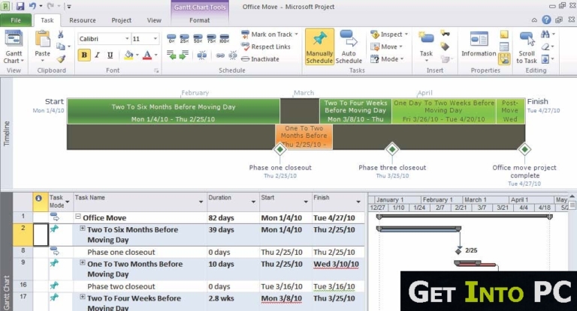Click the Office move project complete milestone
Image resolution: width=577 pixels, height=311 pixels.
click(x=524, y=149)
